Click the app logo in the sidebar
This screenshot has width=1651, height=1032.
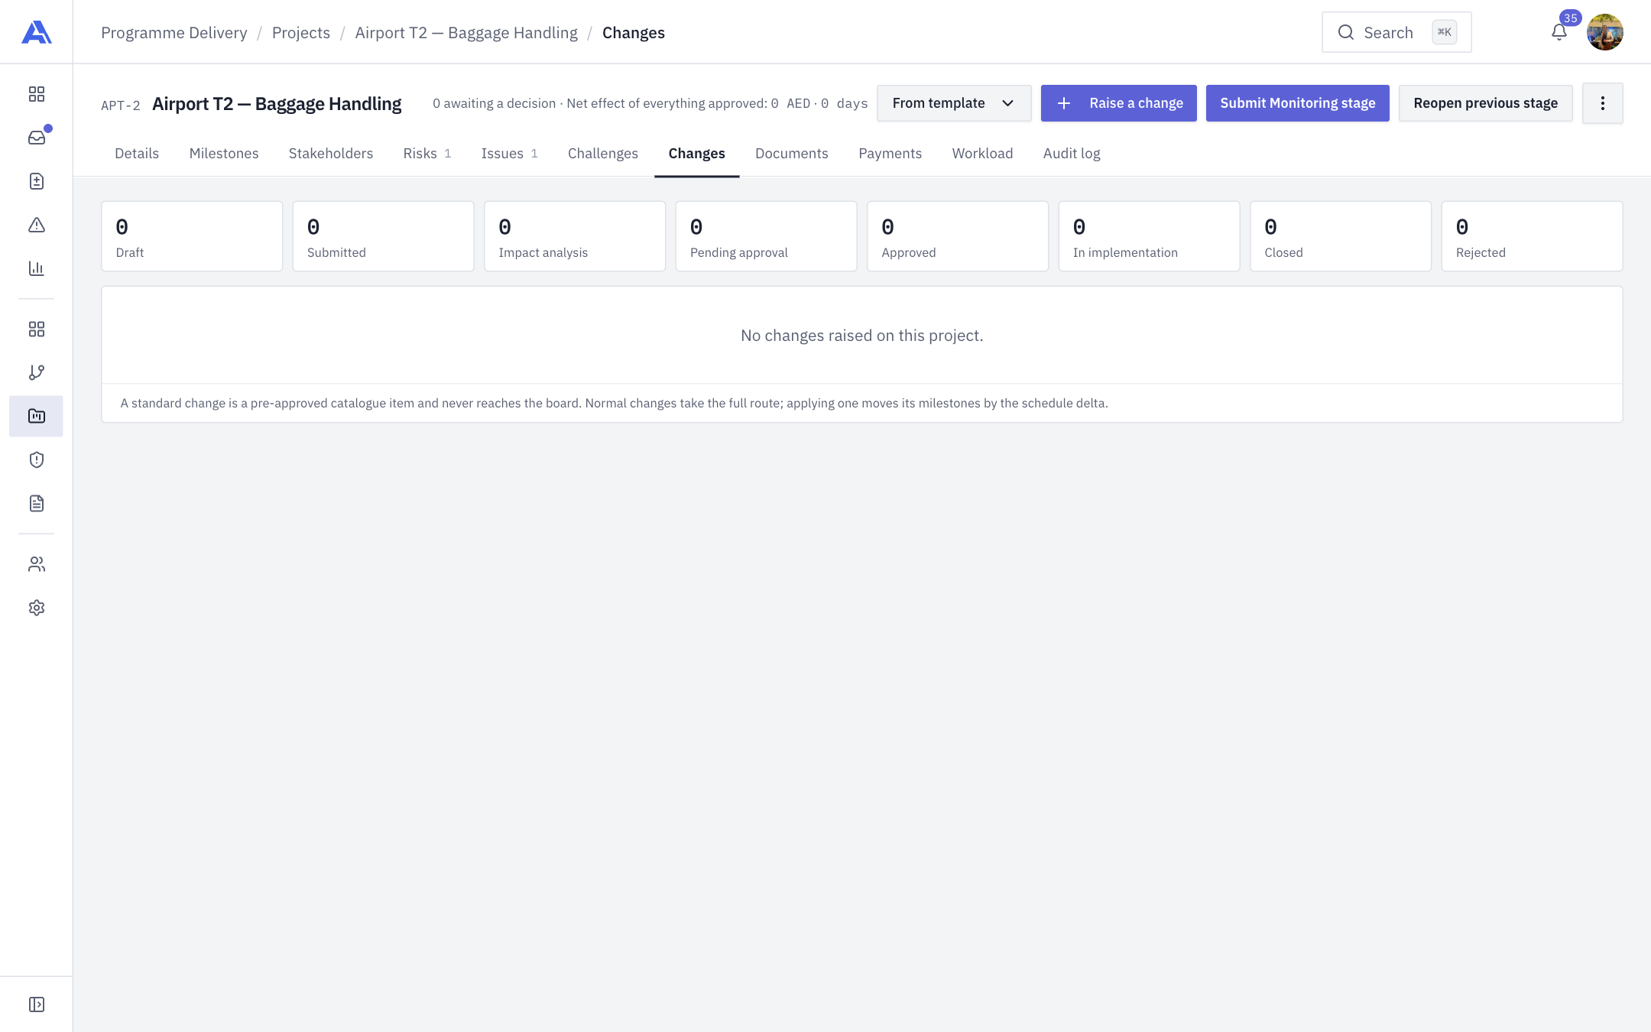[x=36, y=32]
